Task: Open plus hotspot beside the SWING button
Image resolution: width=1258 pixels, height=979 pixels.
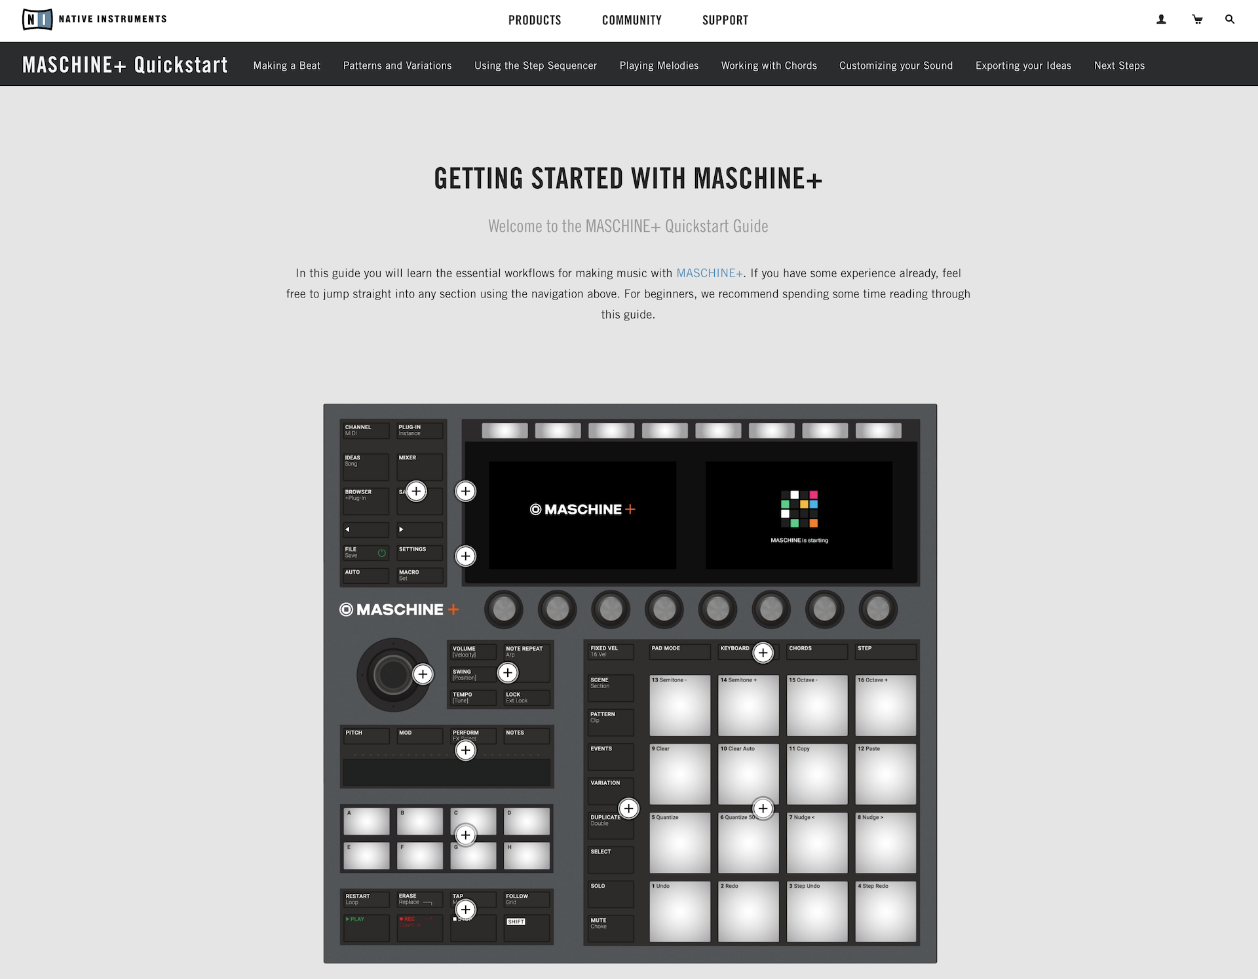Action: click(x=508, y=672)
